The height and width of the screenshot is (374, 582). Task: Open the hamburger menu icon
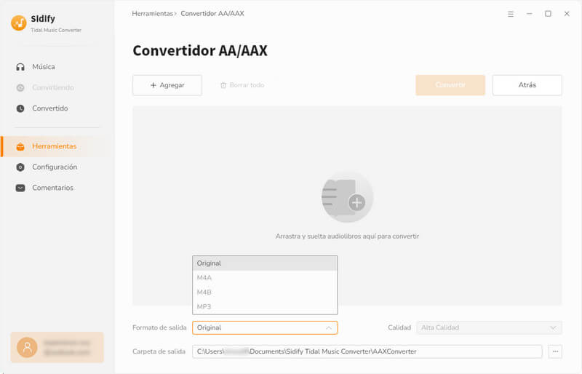(x=511, y=14)
